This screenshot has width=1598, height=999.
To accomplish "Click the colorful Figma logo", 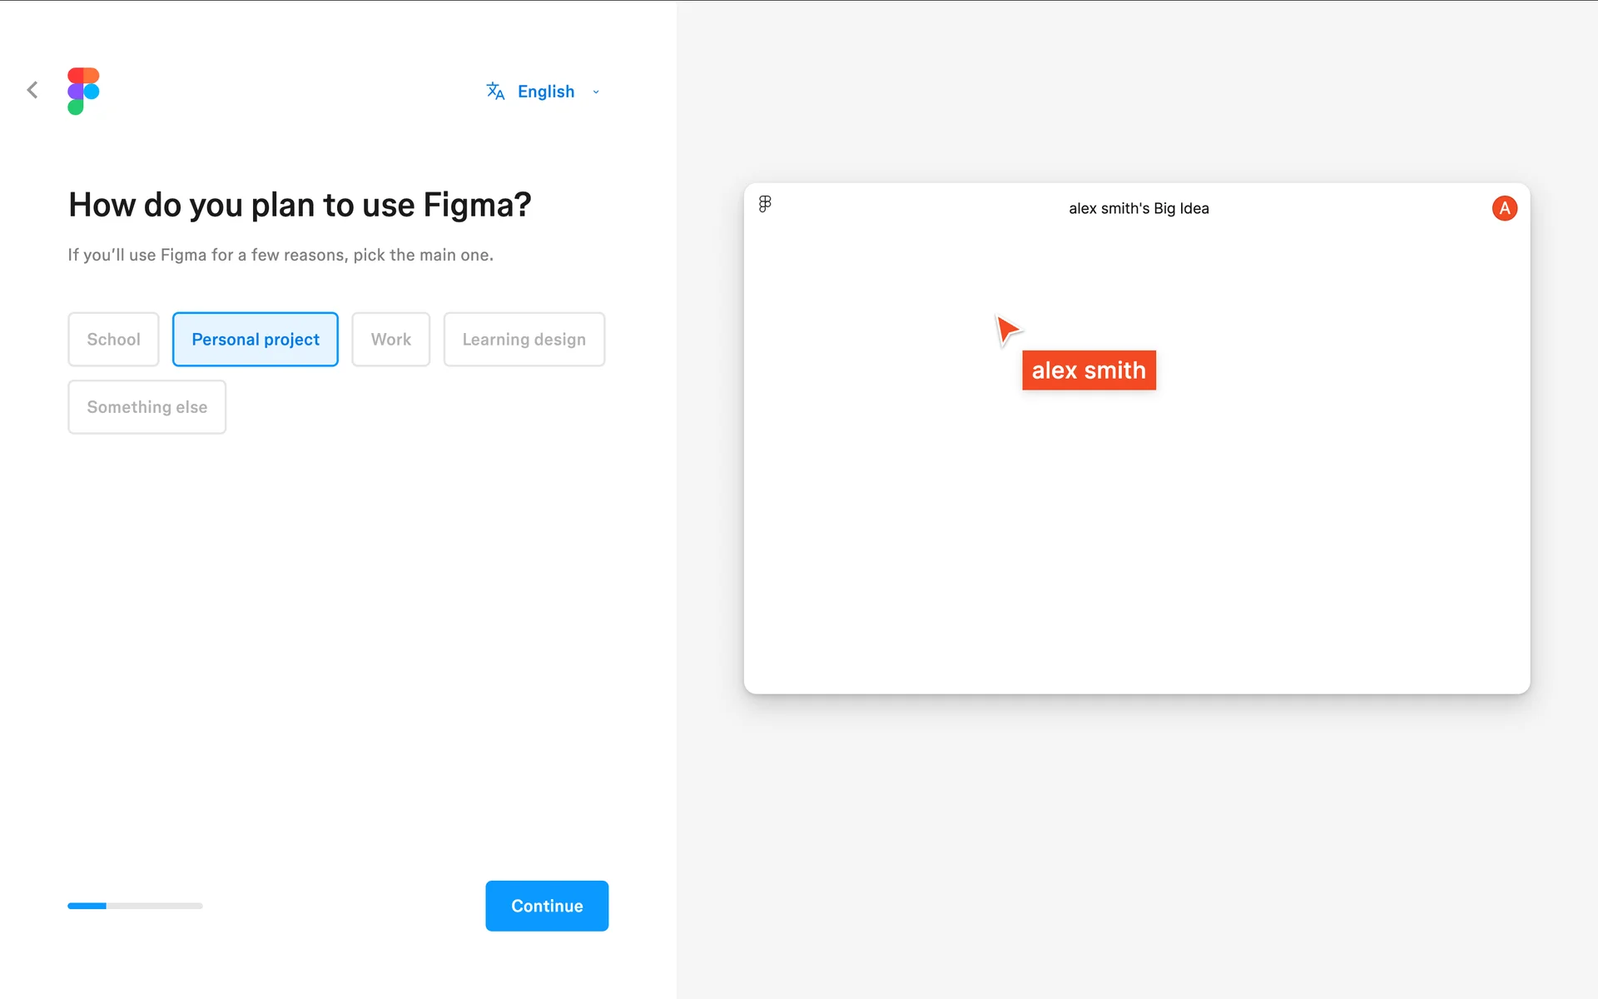I will (83, 91).
